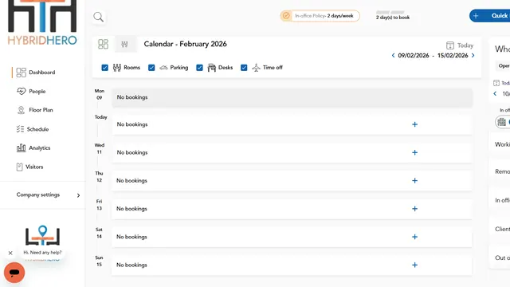Image resolution: width=510 pixels, height=287 pixels.
Task: Uncheck the Desks filter checkbox
Action: tap(199, 68)
